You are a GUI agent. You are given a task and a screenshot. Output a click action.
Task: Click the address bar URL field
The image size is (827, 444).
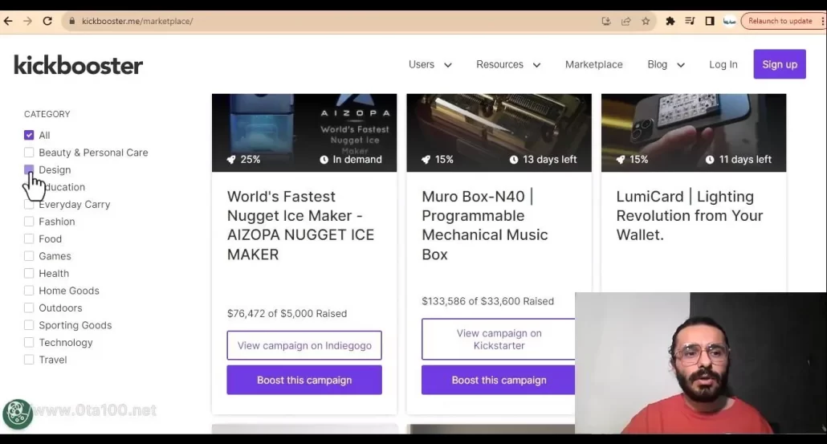click(x=321, y=22)
